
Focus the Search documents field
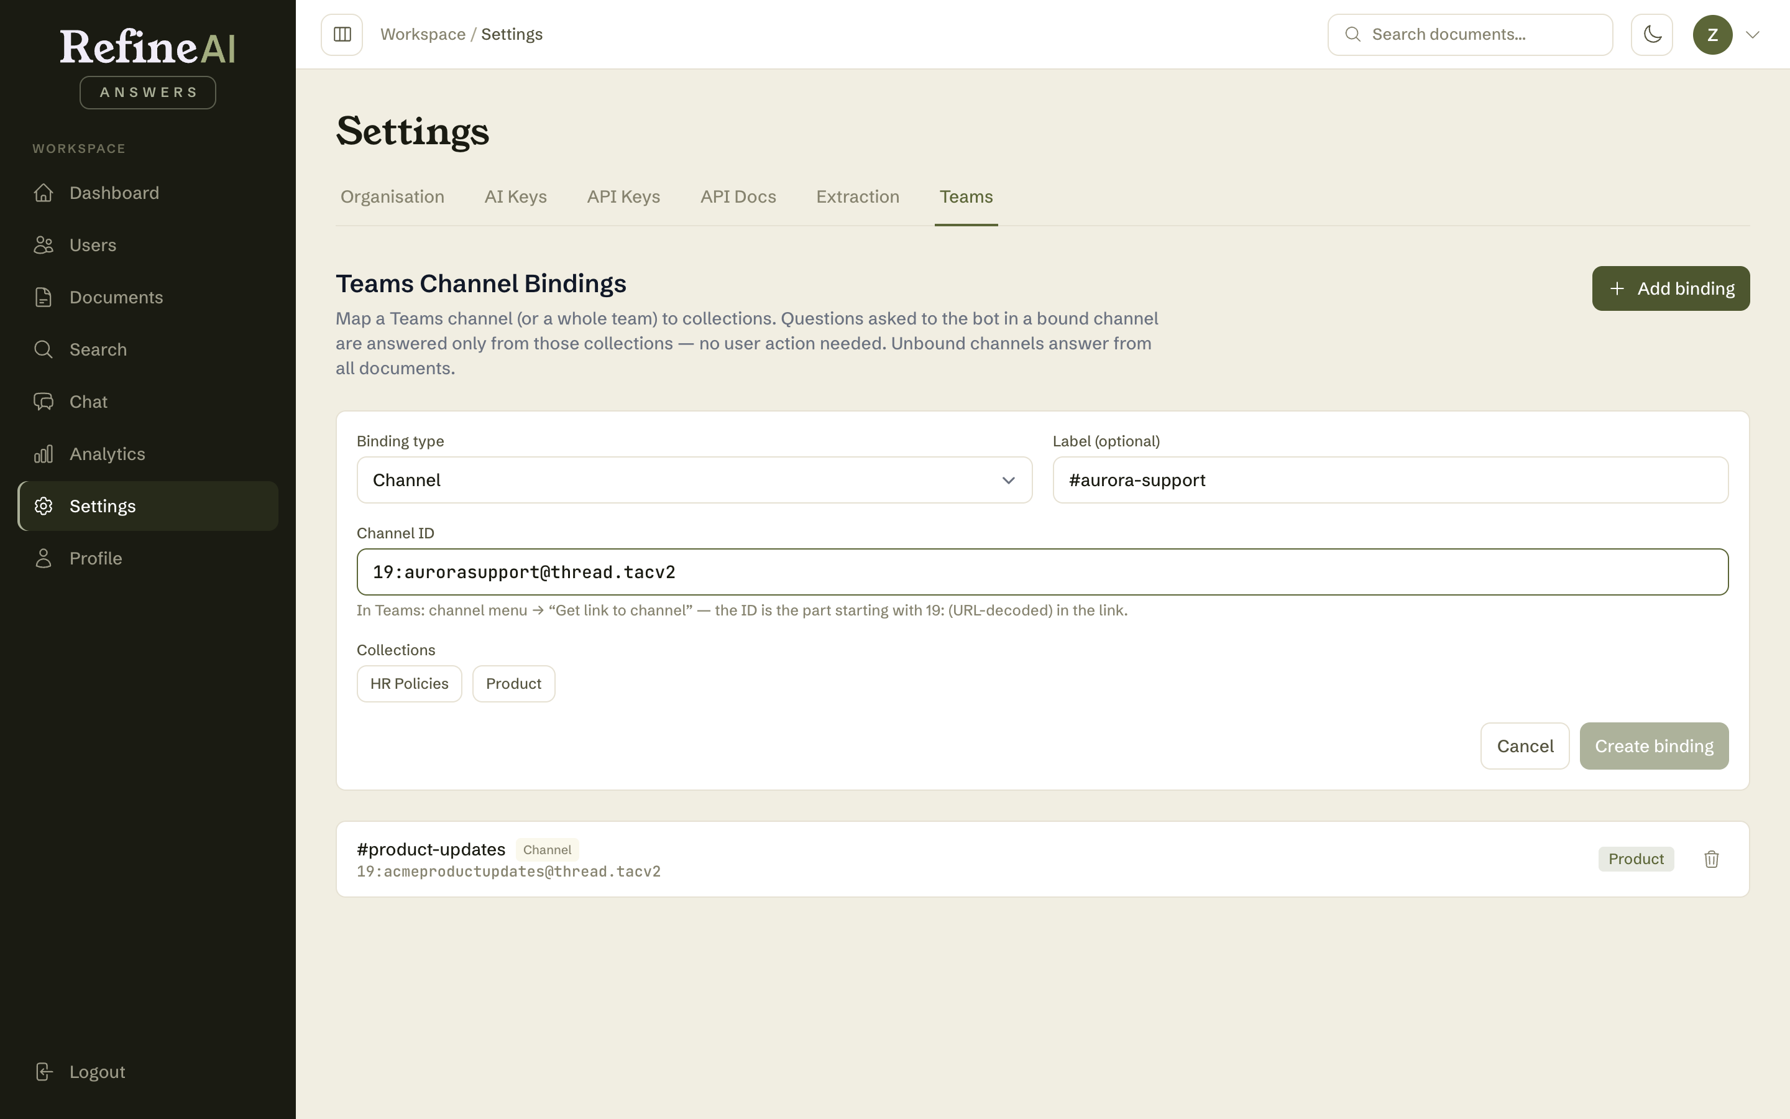point(1470,35)
